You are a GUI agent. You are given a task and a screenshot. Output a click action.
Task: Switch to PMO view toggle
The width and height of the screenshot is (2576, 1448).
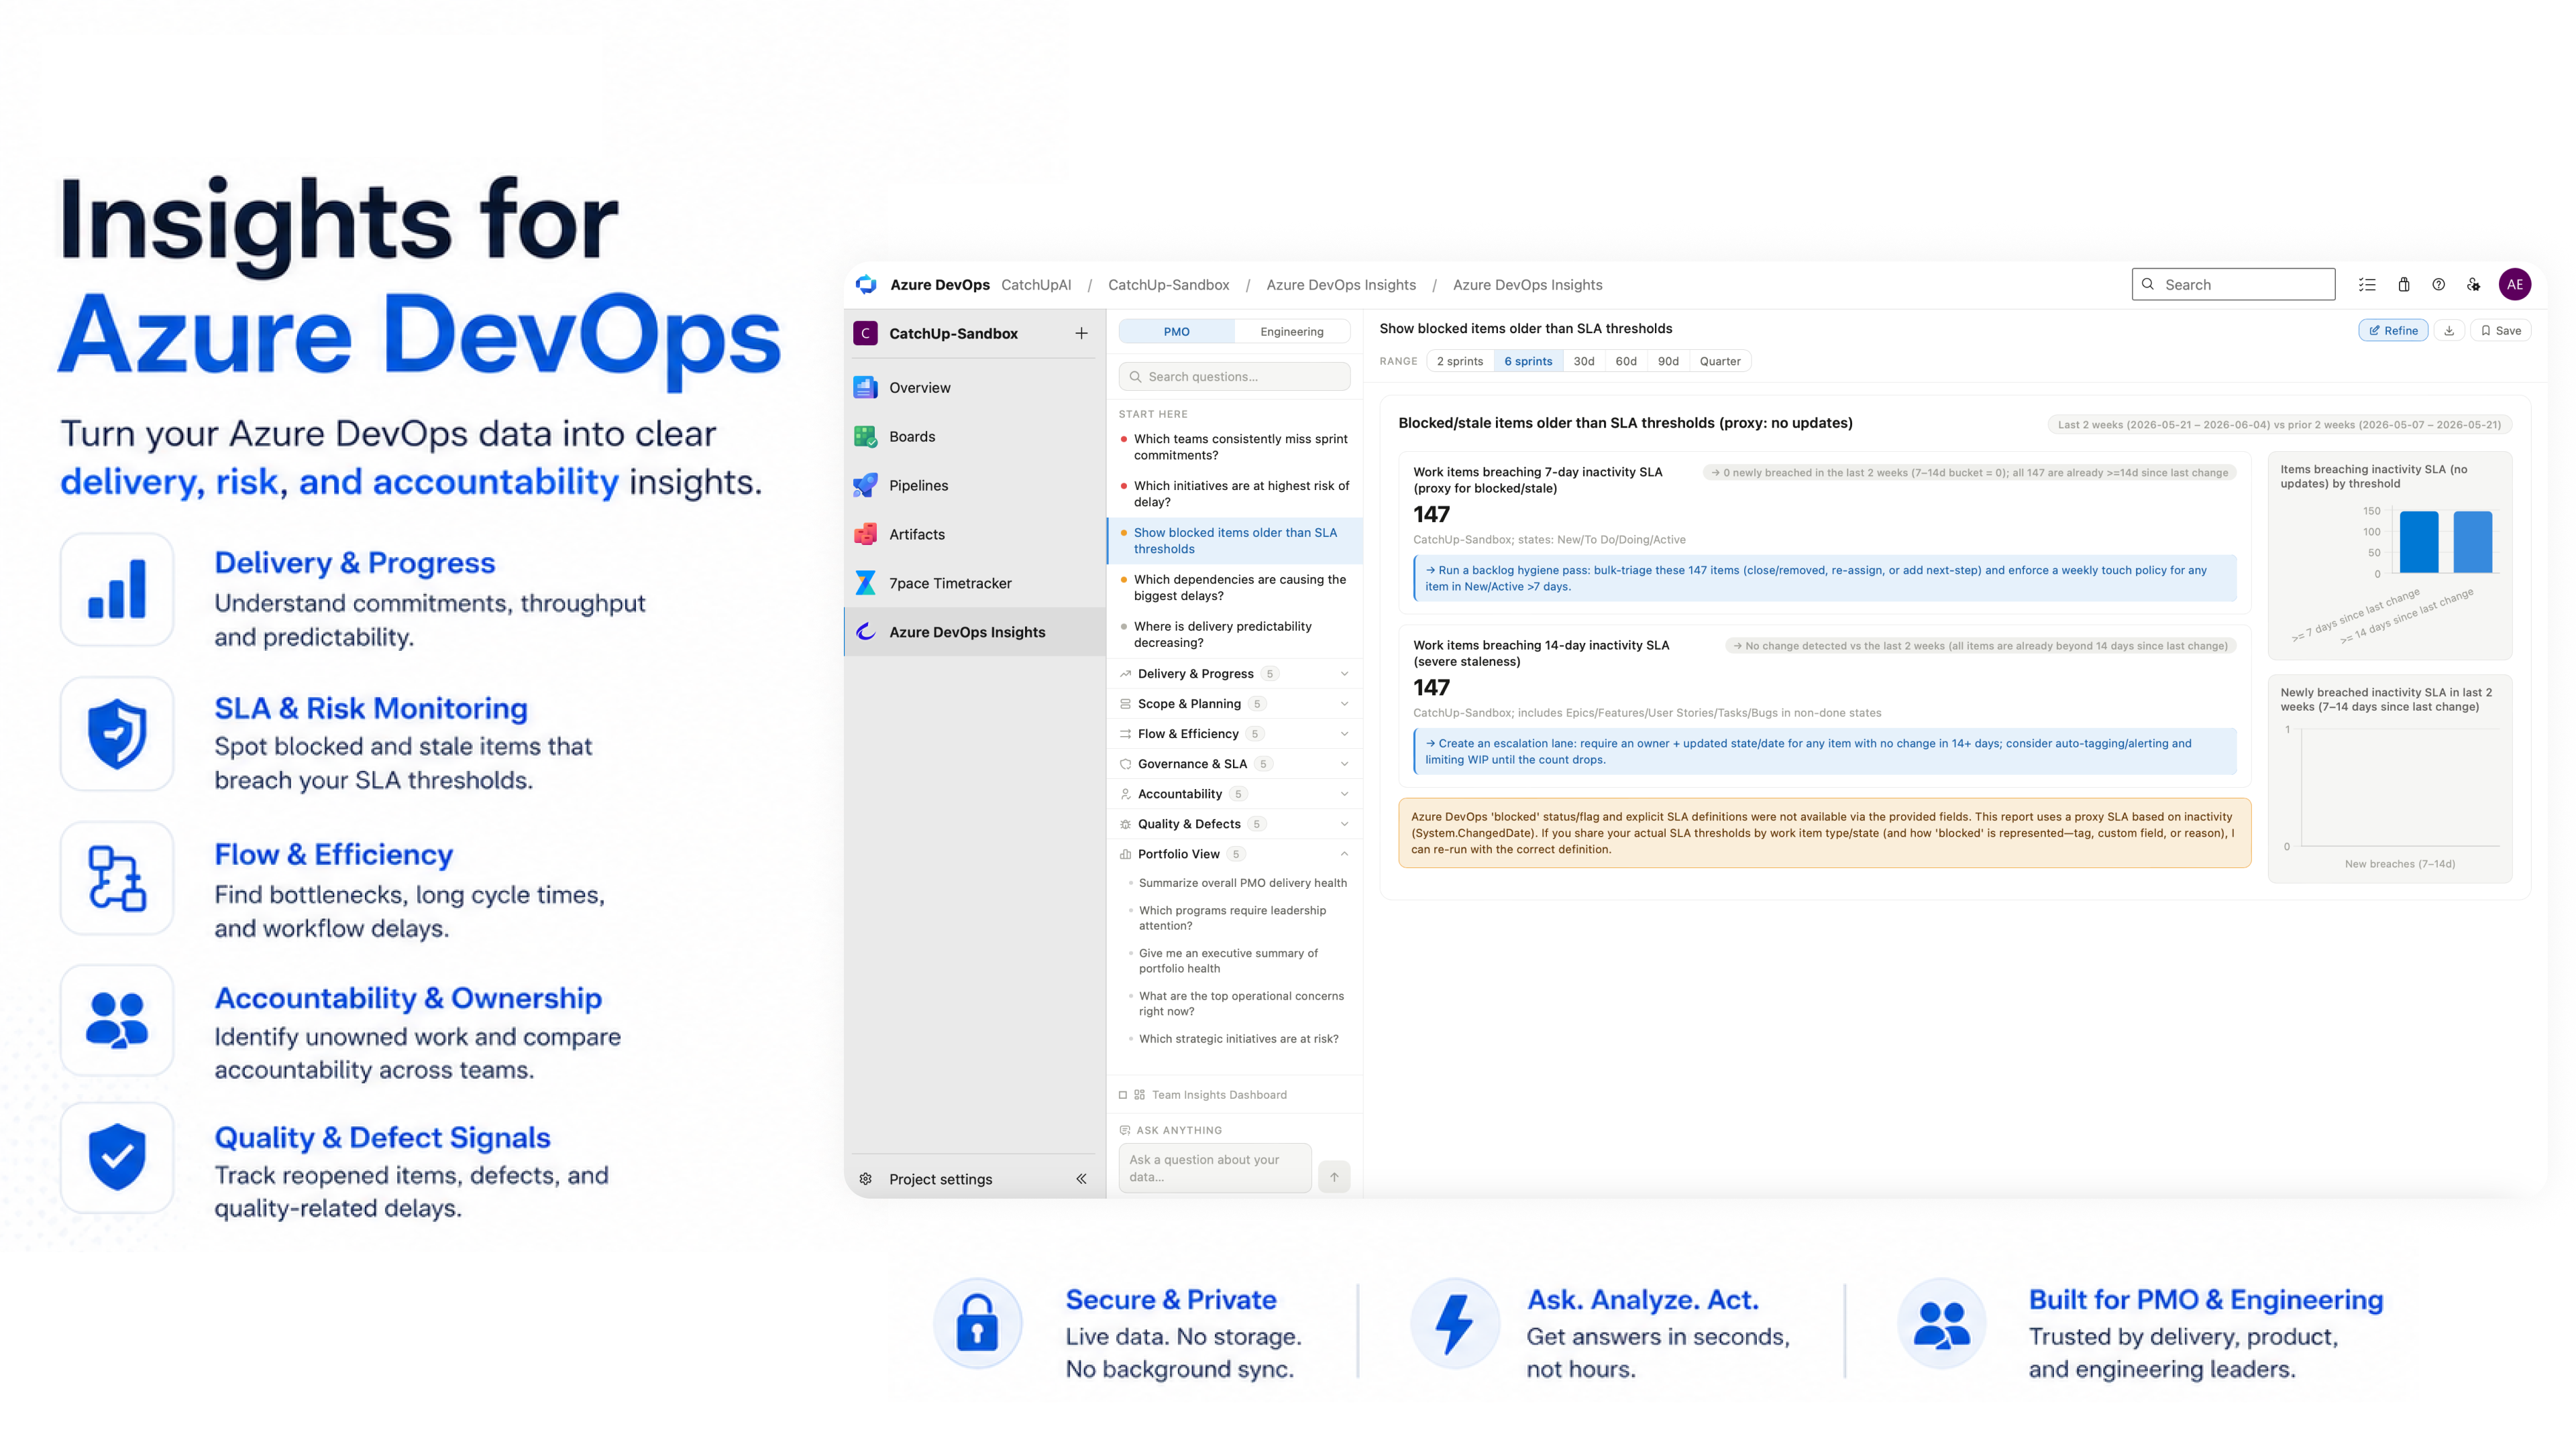click(x=1177, y=332)
